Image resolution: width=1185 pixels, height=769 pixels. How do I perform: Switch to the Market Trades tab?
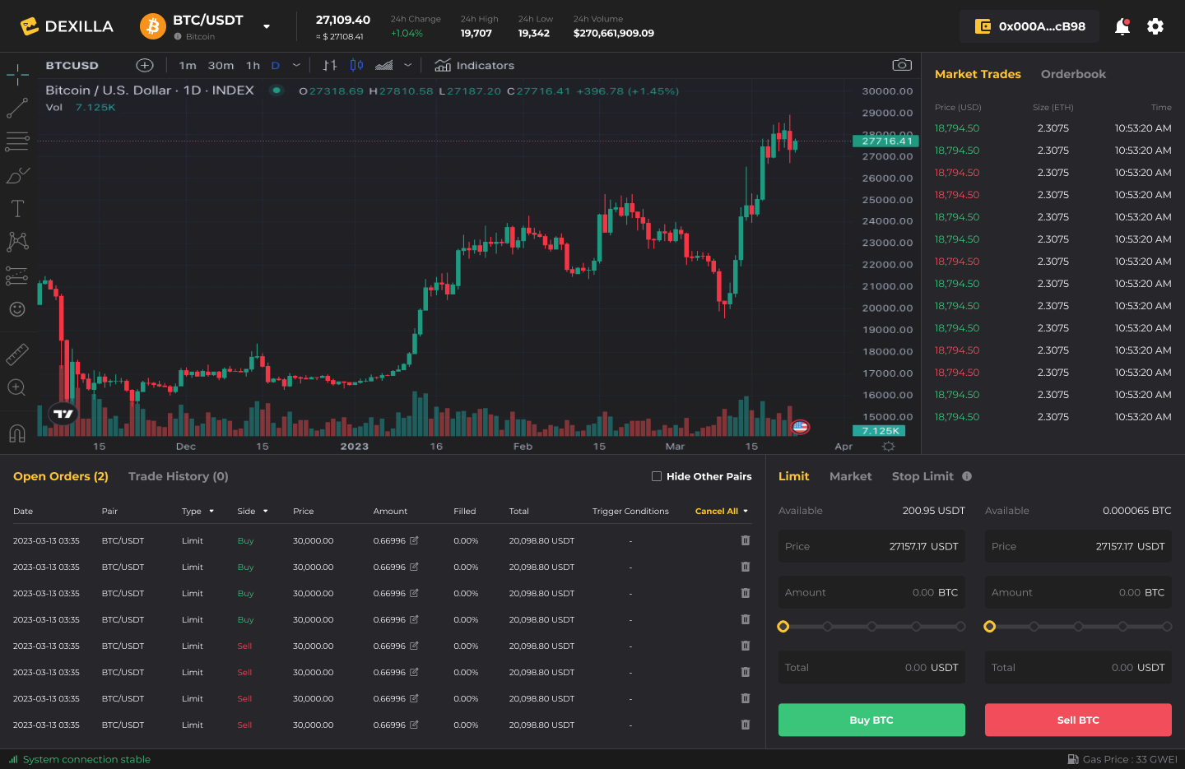[x=978, y=74]
